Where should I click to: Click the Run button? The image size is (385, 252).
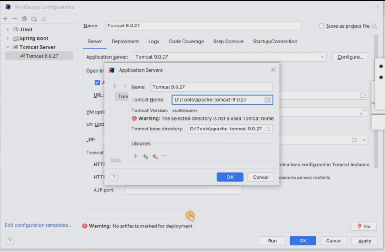[x=272, y=241]
